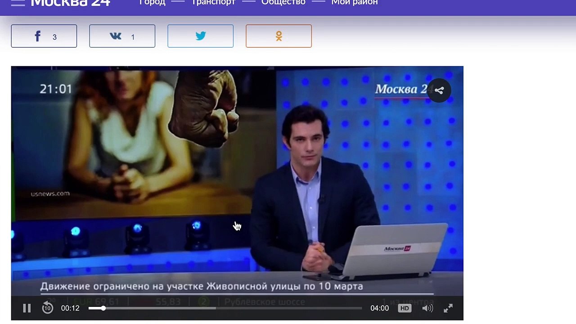
Task: Open the hamburger menu icon
Action: (x=18, y=2)
